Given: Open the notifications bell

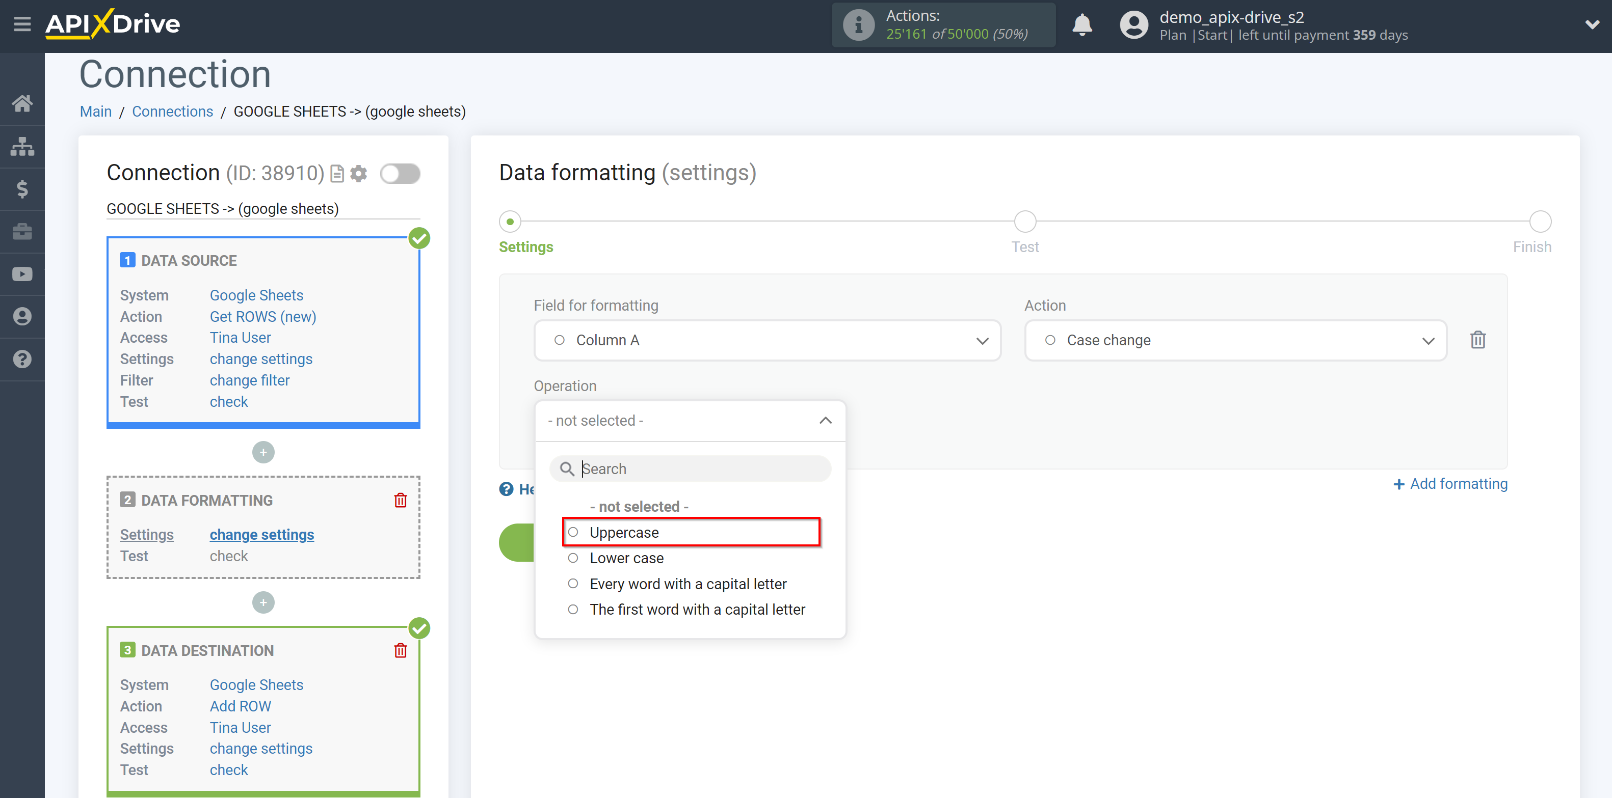Looking at the screenshot, I should (1082, 25).
